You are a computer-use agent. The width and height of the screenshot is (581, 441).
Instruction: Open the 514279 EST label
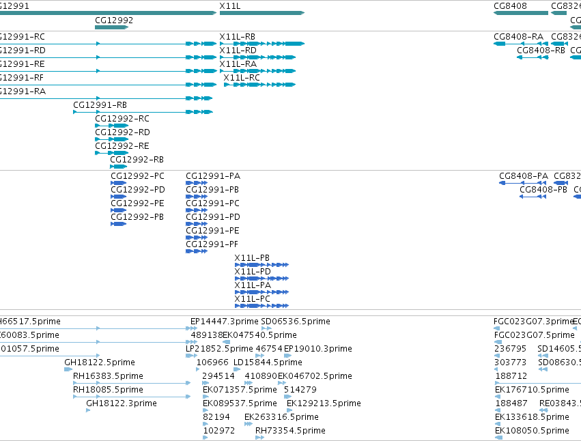(300, 390)
